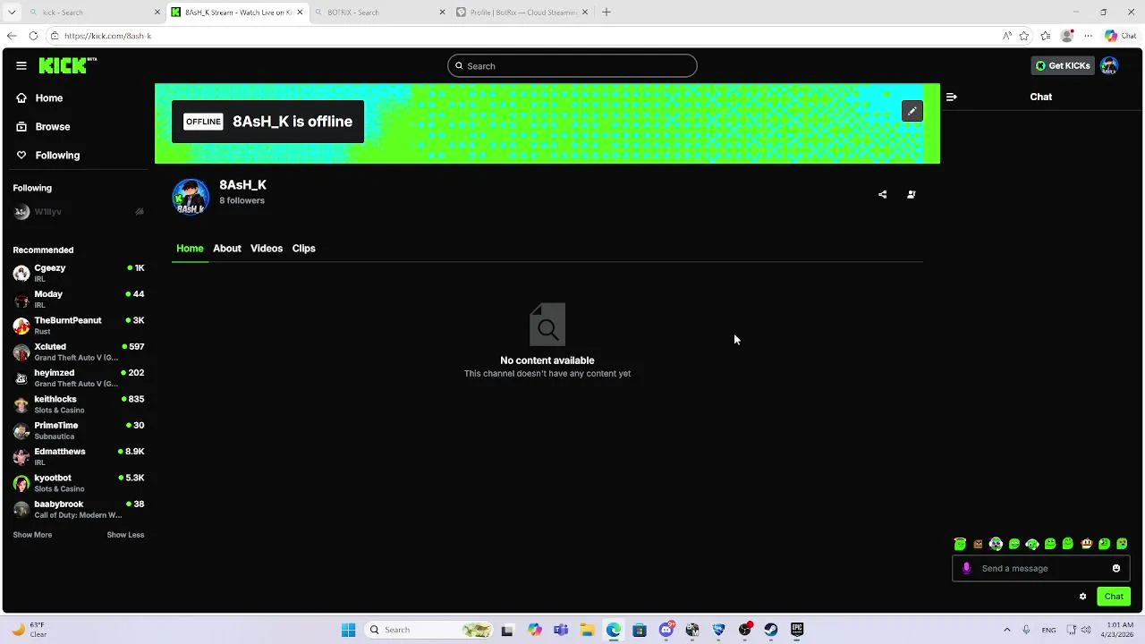Collapse recommended list with Show Less
The width and height of the screenshot is (1145, 644).
tap(125, 535)
